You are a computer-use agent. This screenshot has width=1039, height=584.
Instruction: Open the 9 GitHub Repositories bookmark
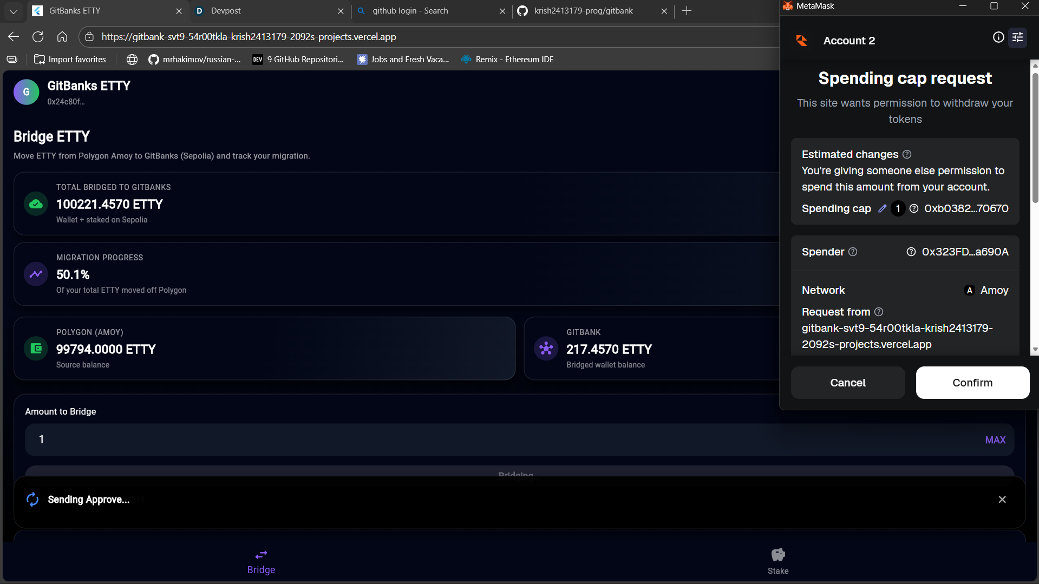[298, 60]
